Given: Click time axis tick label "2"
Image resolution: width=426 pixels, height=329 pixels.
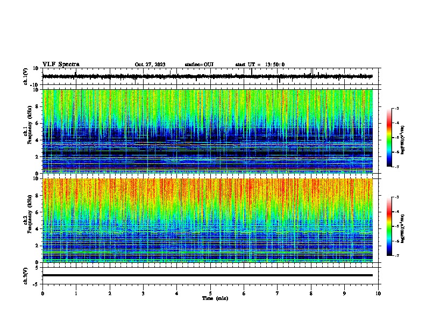Looking at the screenshot, I should click(110, 294).
